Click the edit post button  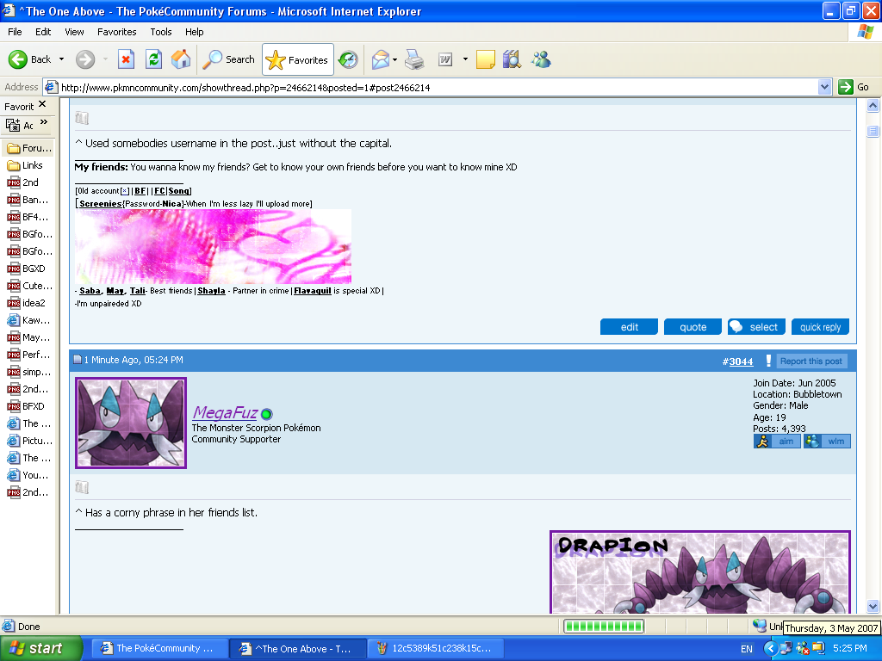point(629,327)
